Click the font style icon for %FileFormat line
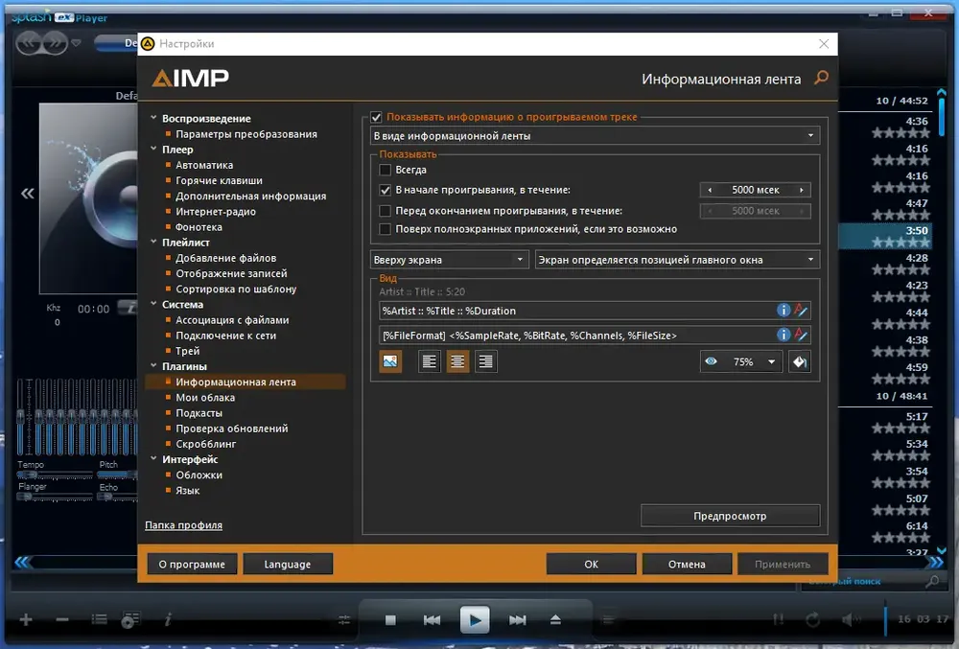 [801, 335]
